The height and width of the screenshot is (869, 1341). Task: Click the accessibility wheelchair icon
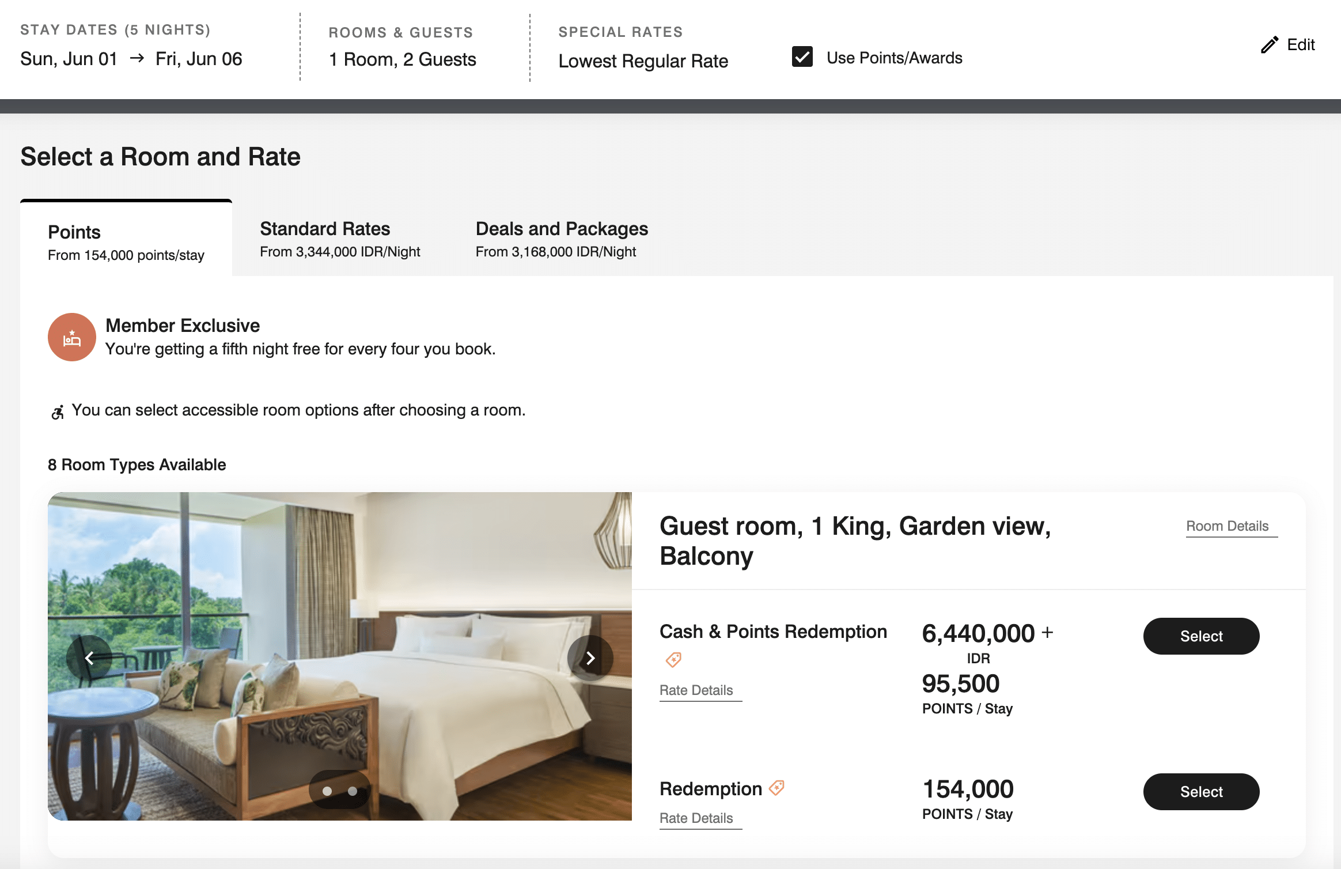click(58, 412)
